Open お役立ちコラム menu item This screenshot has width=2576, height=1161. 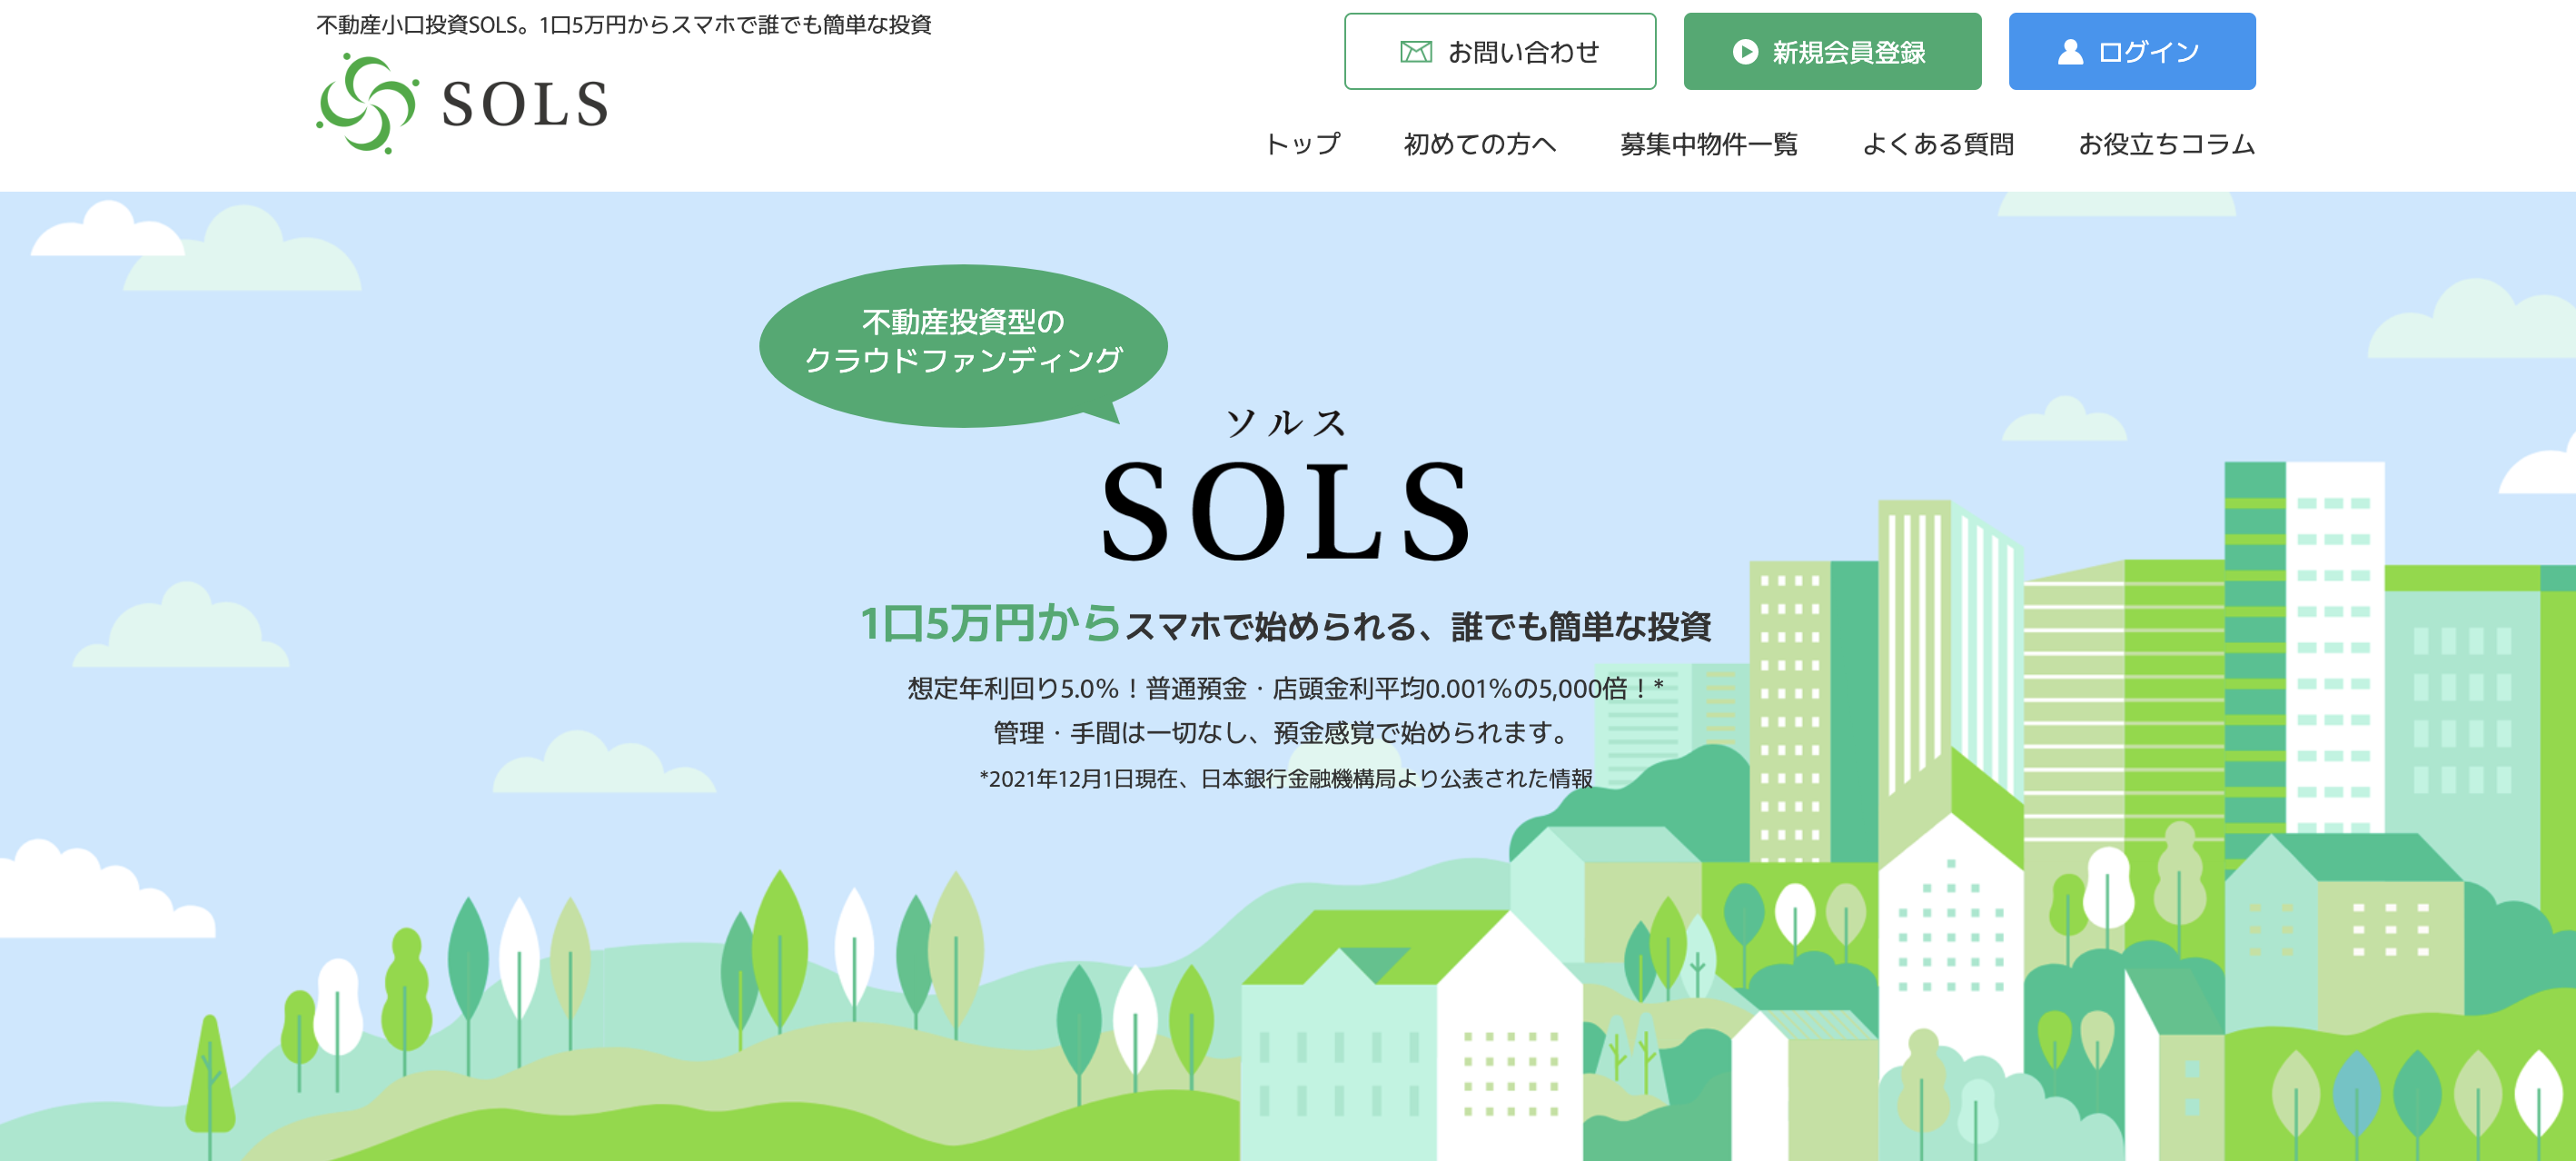(2166, 144)
